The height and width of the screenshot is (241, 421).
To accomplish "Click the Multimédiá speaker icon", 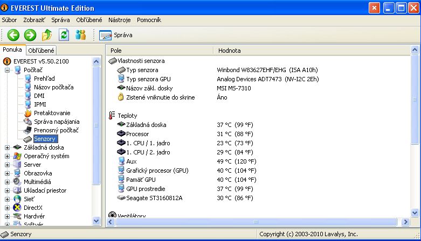I will (x=17, y=182).
